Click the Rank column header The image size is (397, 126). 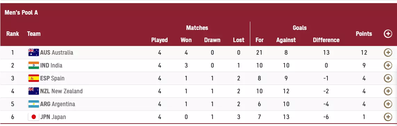point(13,34)
